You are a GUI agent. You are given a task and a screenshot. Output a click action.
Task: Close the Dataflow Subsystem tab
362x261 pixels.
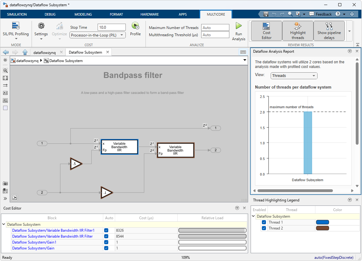[x=108, y=52]
